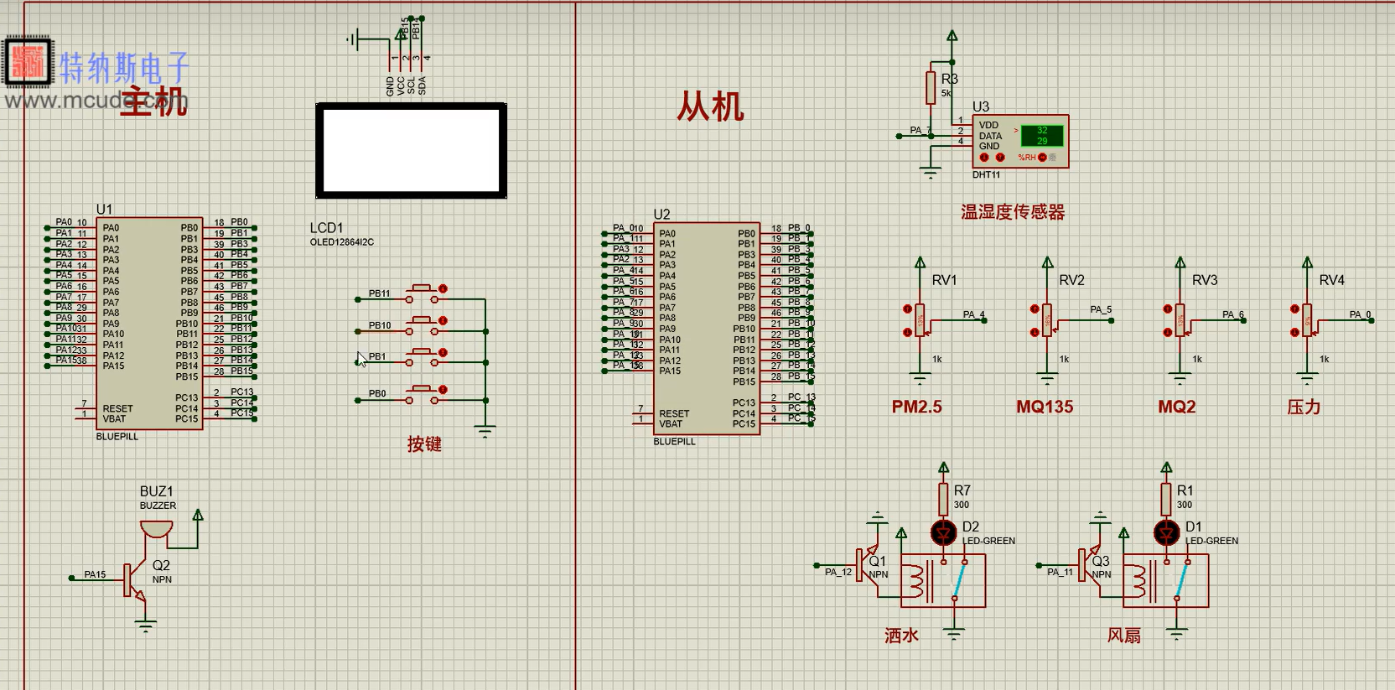Select the U1 BLUEPILL microcontroller chip
Viewport: 1395px width, 690px height.
(x=148, y=324)
